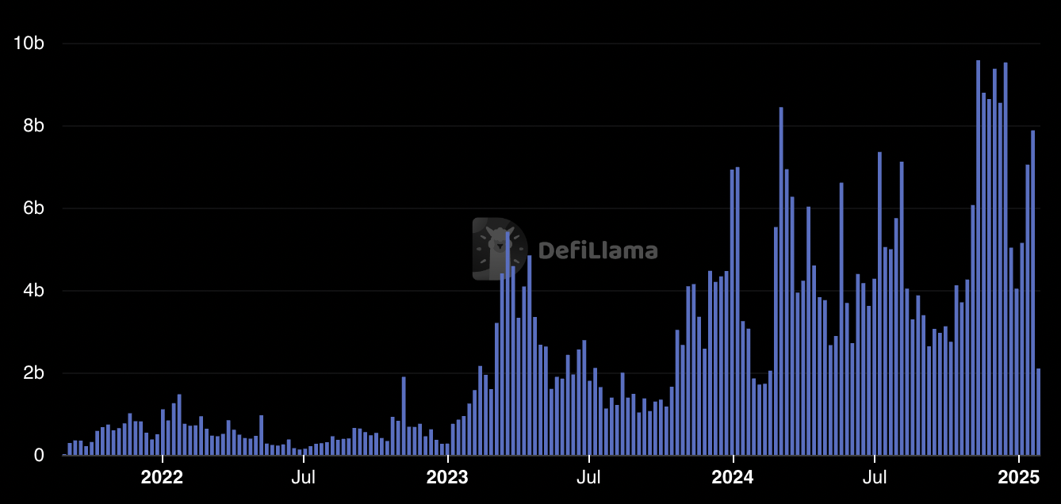Click the second-to-last bar near 8b
Screen dimensions: 1061x504
click(x=1032, y=293)
